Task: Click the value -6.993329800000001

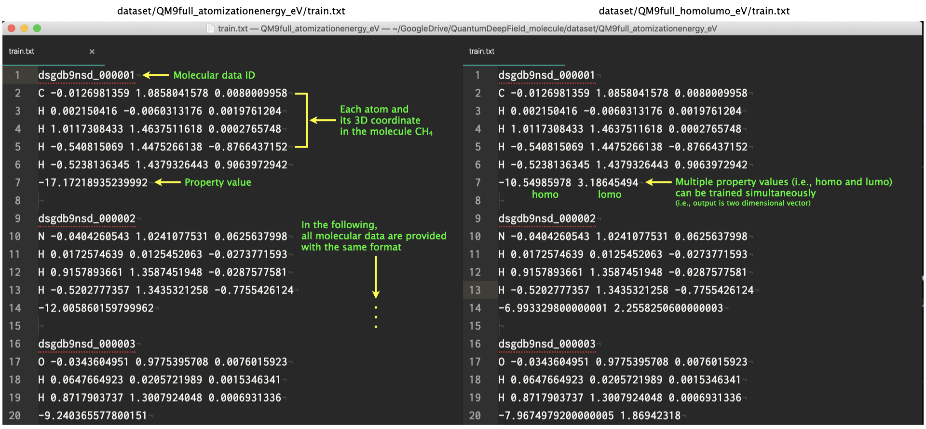Action: [x=553, y=308]
